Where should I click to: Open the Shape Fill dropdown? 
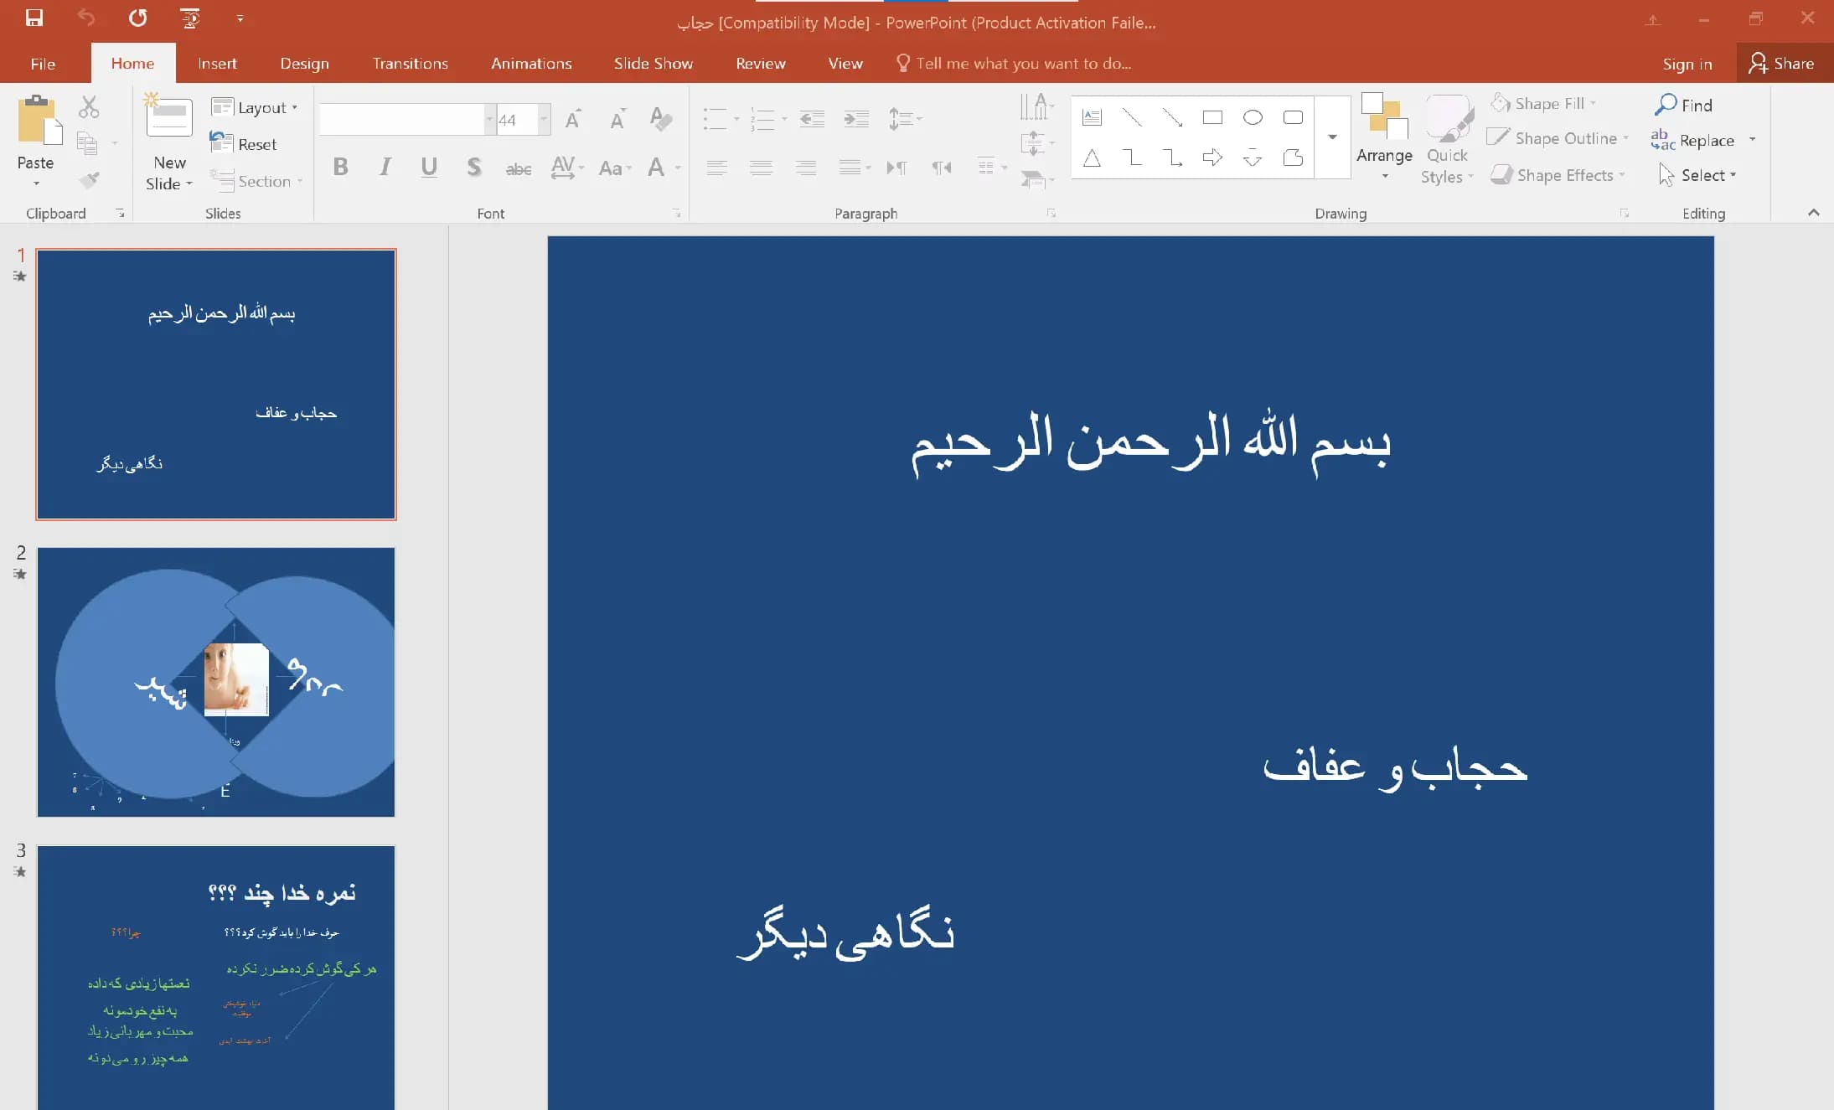coord(1543,103)
